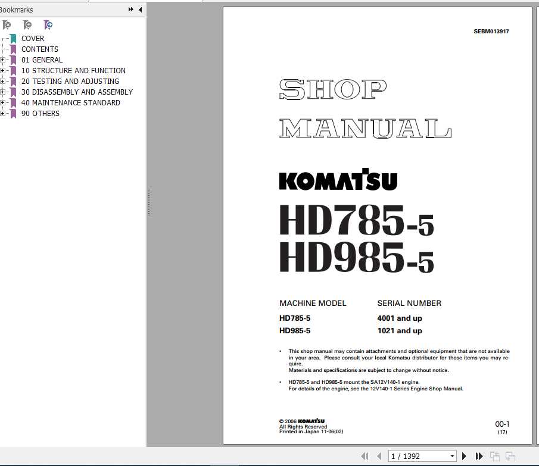Expand all bookmarks double-arrow icon
Screen dimensions: 539x466
[130, 10]
